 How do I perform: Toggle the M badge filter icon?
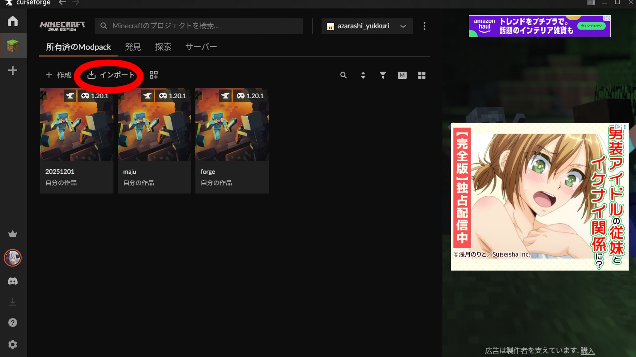(402, 75)
